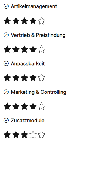The width and height of the screenshot is (103, 173).
Task: Click the checkmark icon beside Vertrieb & Preisfindung
Action: [6, 35]
